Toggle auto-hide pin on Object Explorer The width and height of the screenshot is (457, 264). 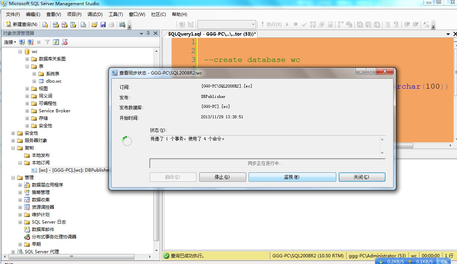coord(148,33)
